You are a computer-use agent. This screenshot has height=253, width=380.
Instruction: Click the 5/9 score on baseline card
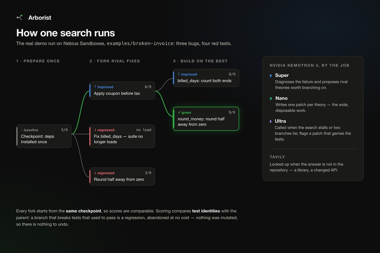(64, 130)
